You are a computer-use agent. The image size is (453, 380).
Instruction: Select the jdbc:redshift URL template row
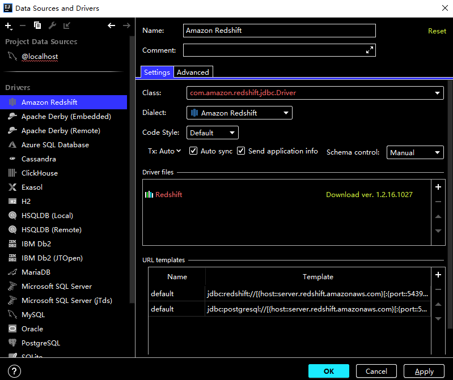(290, 294)
